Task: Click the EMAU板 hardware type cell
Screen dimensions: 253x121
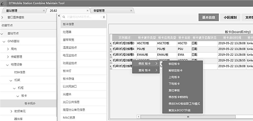Action: [147, 55]
